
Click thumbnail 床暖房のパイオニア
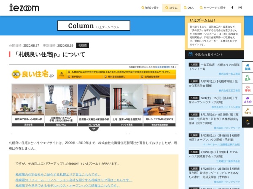point(61,105)
